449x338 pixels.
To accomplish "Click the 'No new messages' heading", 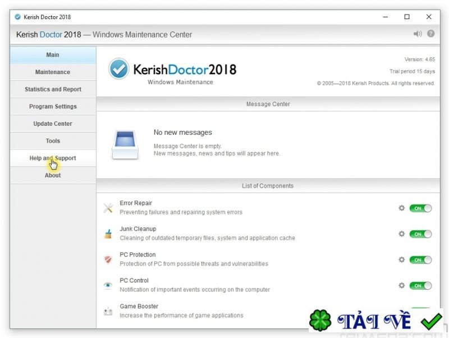I will click(183, 133).
